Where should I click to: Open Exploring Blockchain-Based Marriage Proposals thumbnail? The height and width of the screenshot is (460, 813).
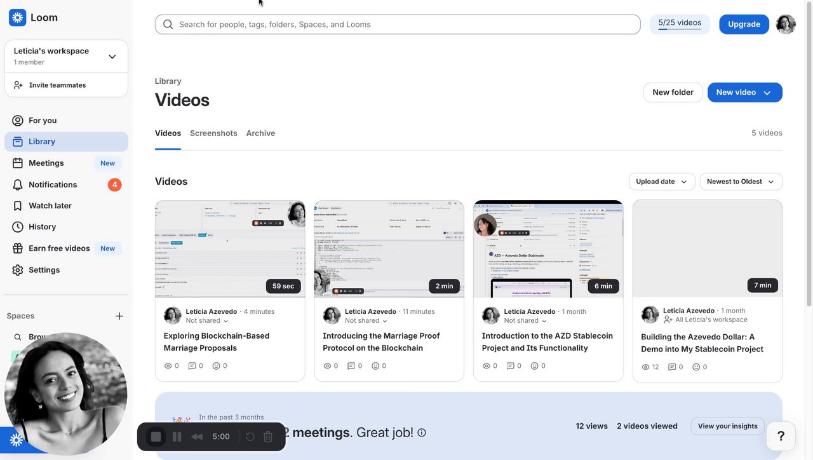(230, 249)
